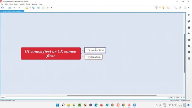The height and width of the screenshot is (108, 192).
Task: Open the filter funnel icon in status bar
Action: (x=168, y=97)
